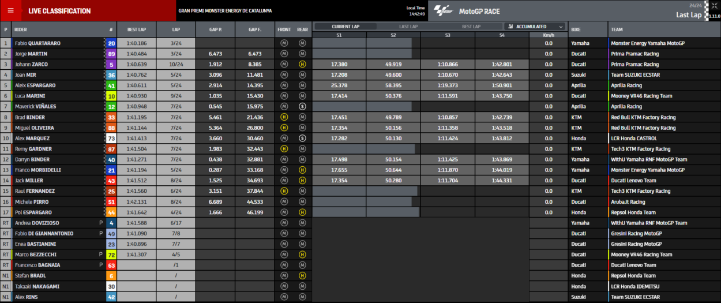Click Stefan Bradl's hard rear tyre icon

point(302,276)
